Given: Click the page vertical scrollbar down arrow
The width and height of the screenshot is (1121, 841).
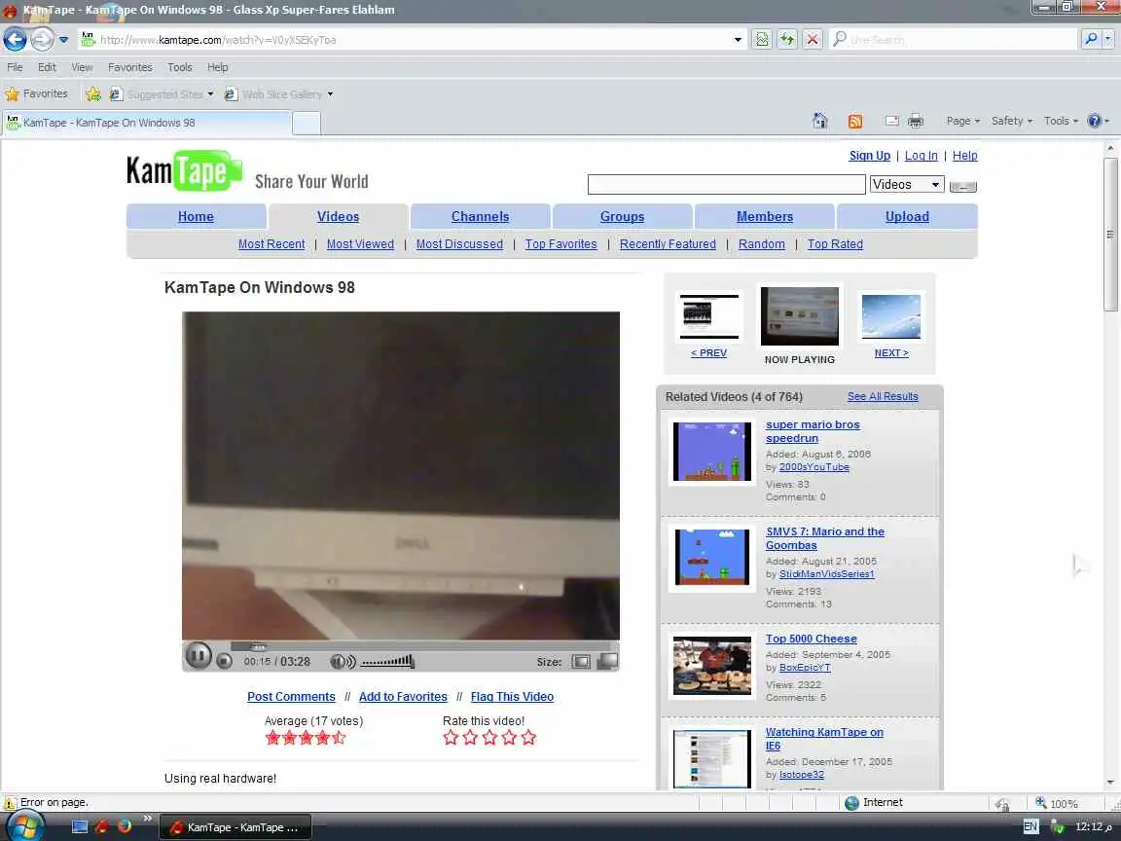Looking at the screenshot, I should point(1110,783).
